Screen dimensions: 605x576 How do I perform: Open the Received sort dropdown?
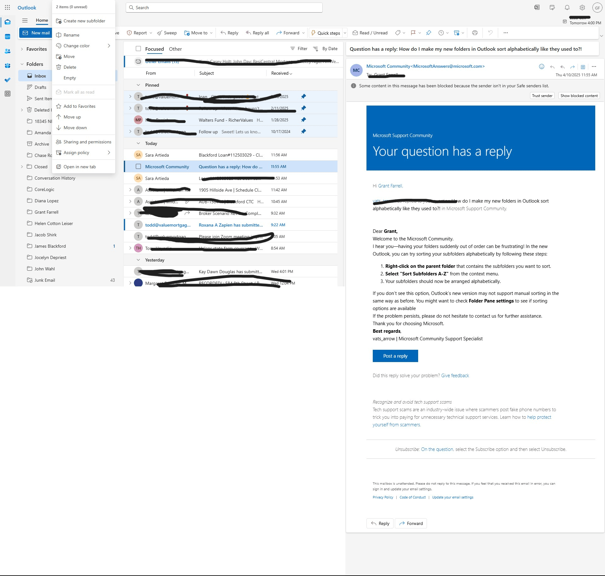pyautogui.click(x=281, y=73)
